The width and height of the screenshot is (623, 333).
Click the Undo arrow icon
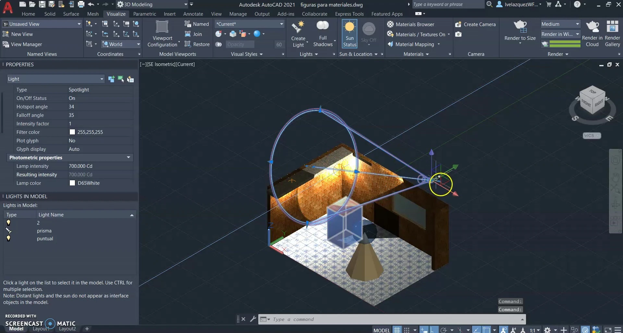tap(91, 4)
